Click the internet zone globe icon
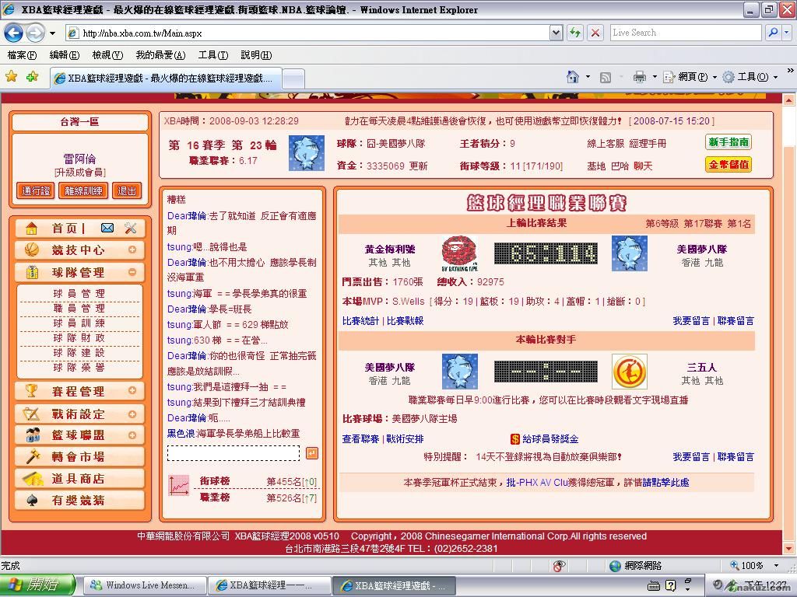Screen dimensions: 797x597 (x=615, y=566)
